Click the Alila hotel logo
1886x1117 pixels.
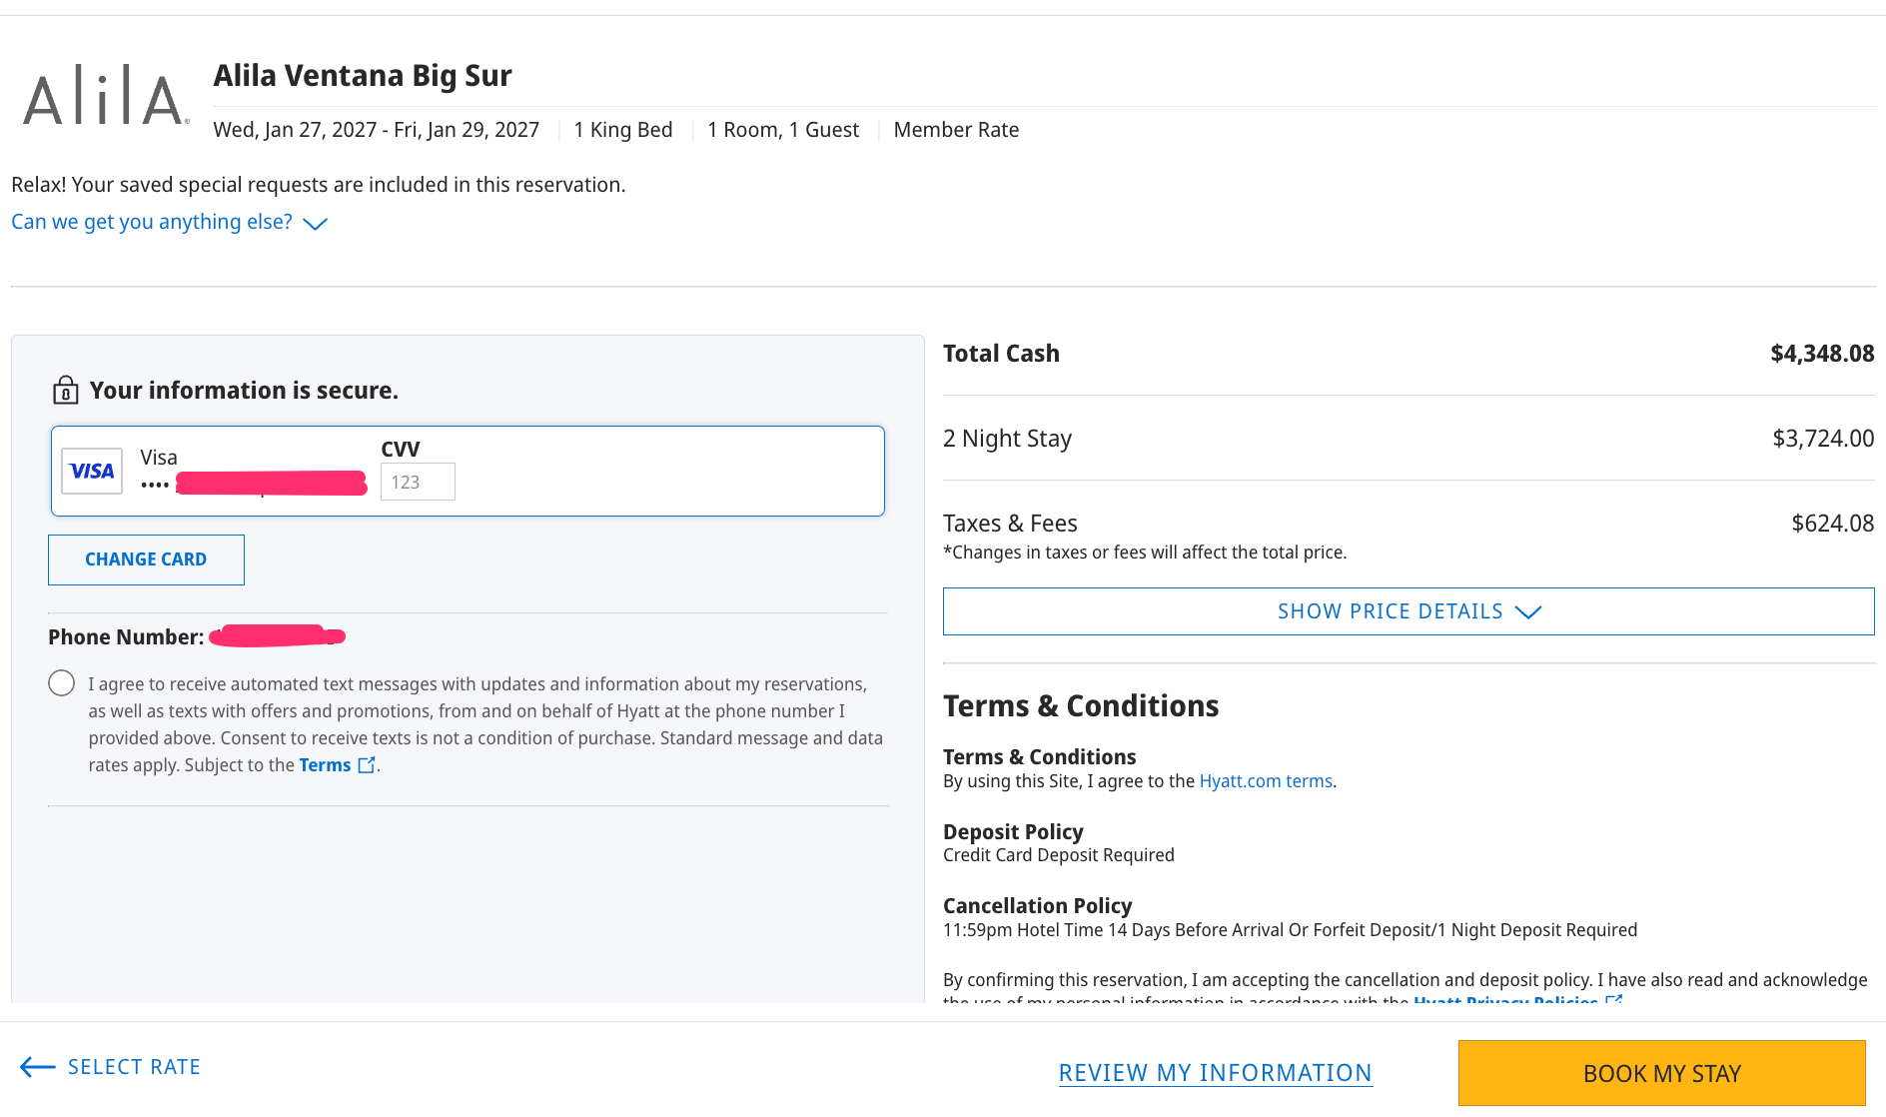(105, 96)
